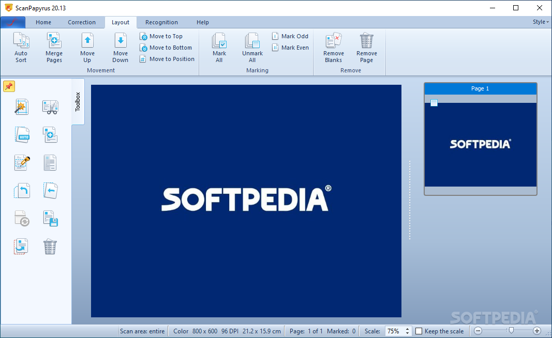
Task: Click the red-dashed page with blue arrow
Action: (x=21, y=246)
